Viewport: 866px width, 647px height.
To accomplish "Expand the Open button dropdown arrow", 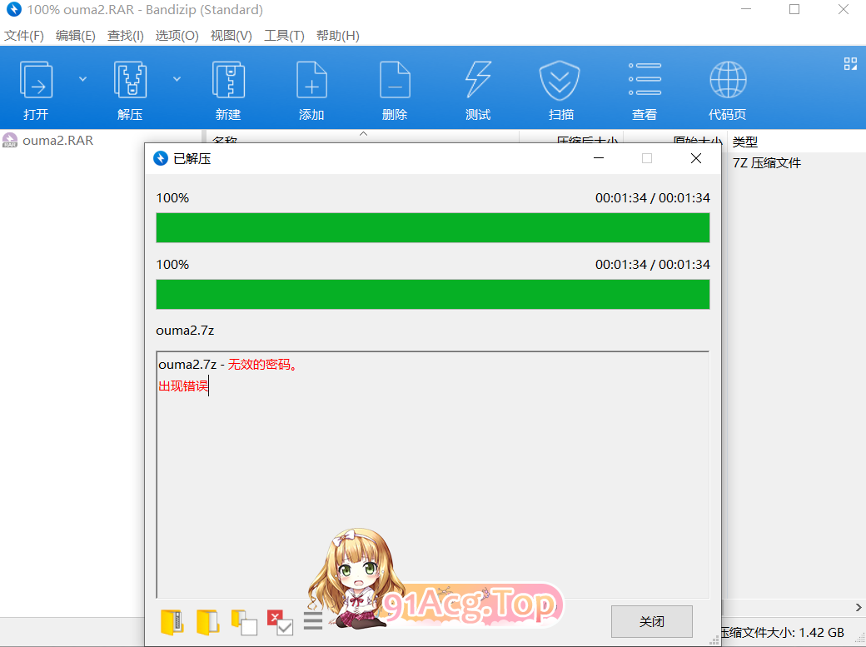I will (82, 77).
